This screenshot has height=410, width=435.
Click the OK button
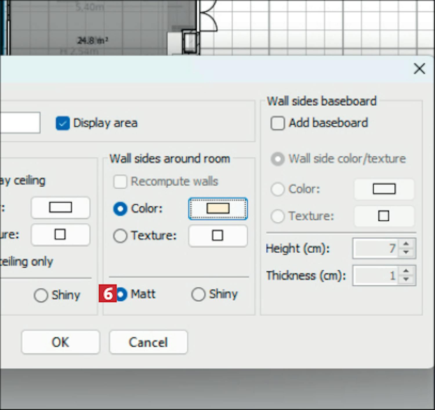point(60,342)
